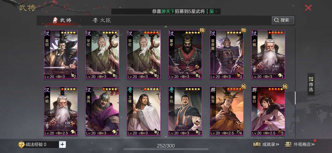Viewport: 332px width, 153px height.
Task: Click the magnifier icon in the search button
Action: 277,20
